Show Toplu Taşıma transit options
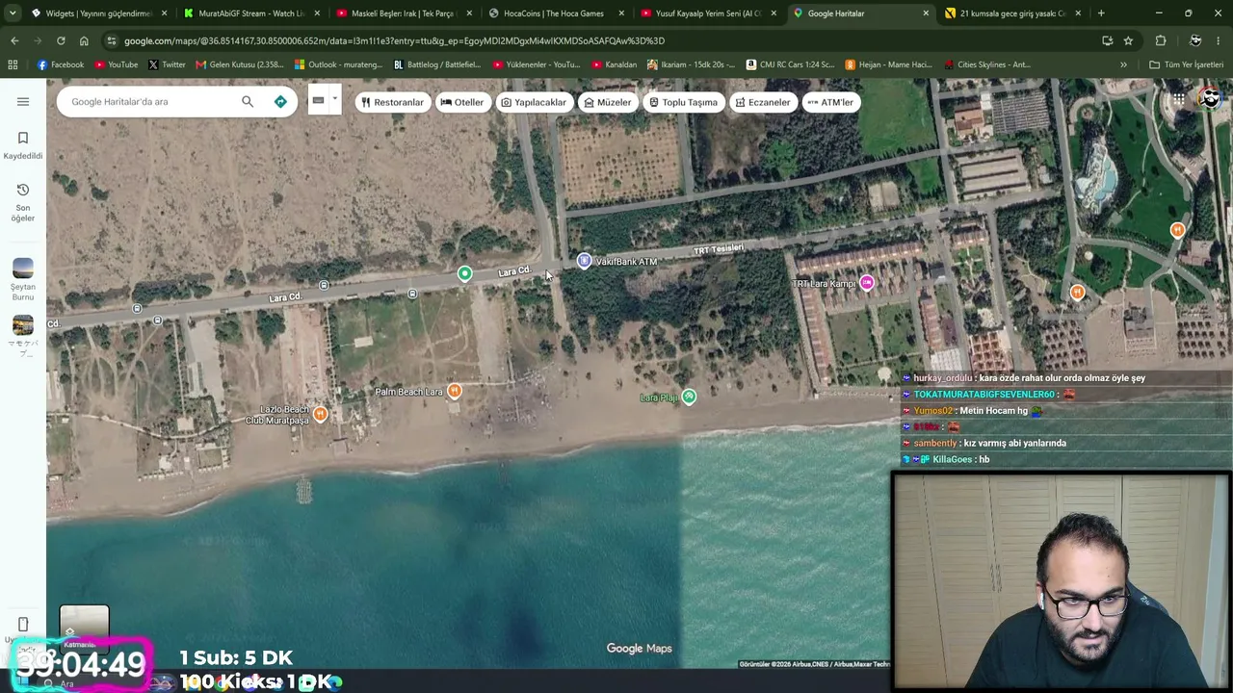The height and width of the screenshot is (693, 1233). tap(683, 102)
